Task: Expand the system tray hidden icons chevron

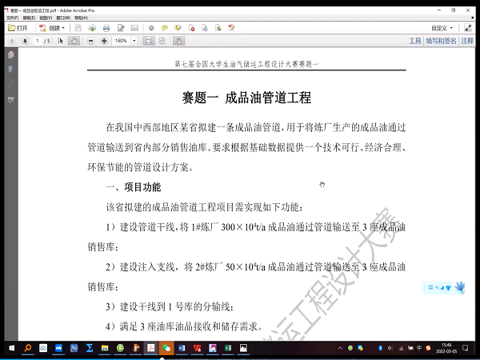Action: (x=340, y=348)
